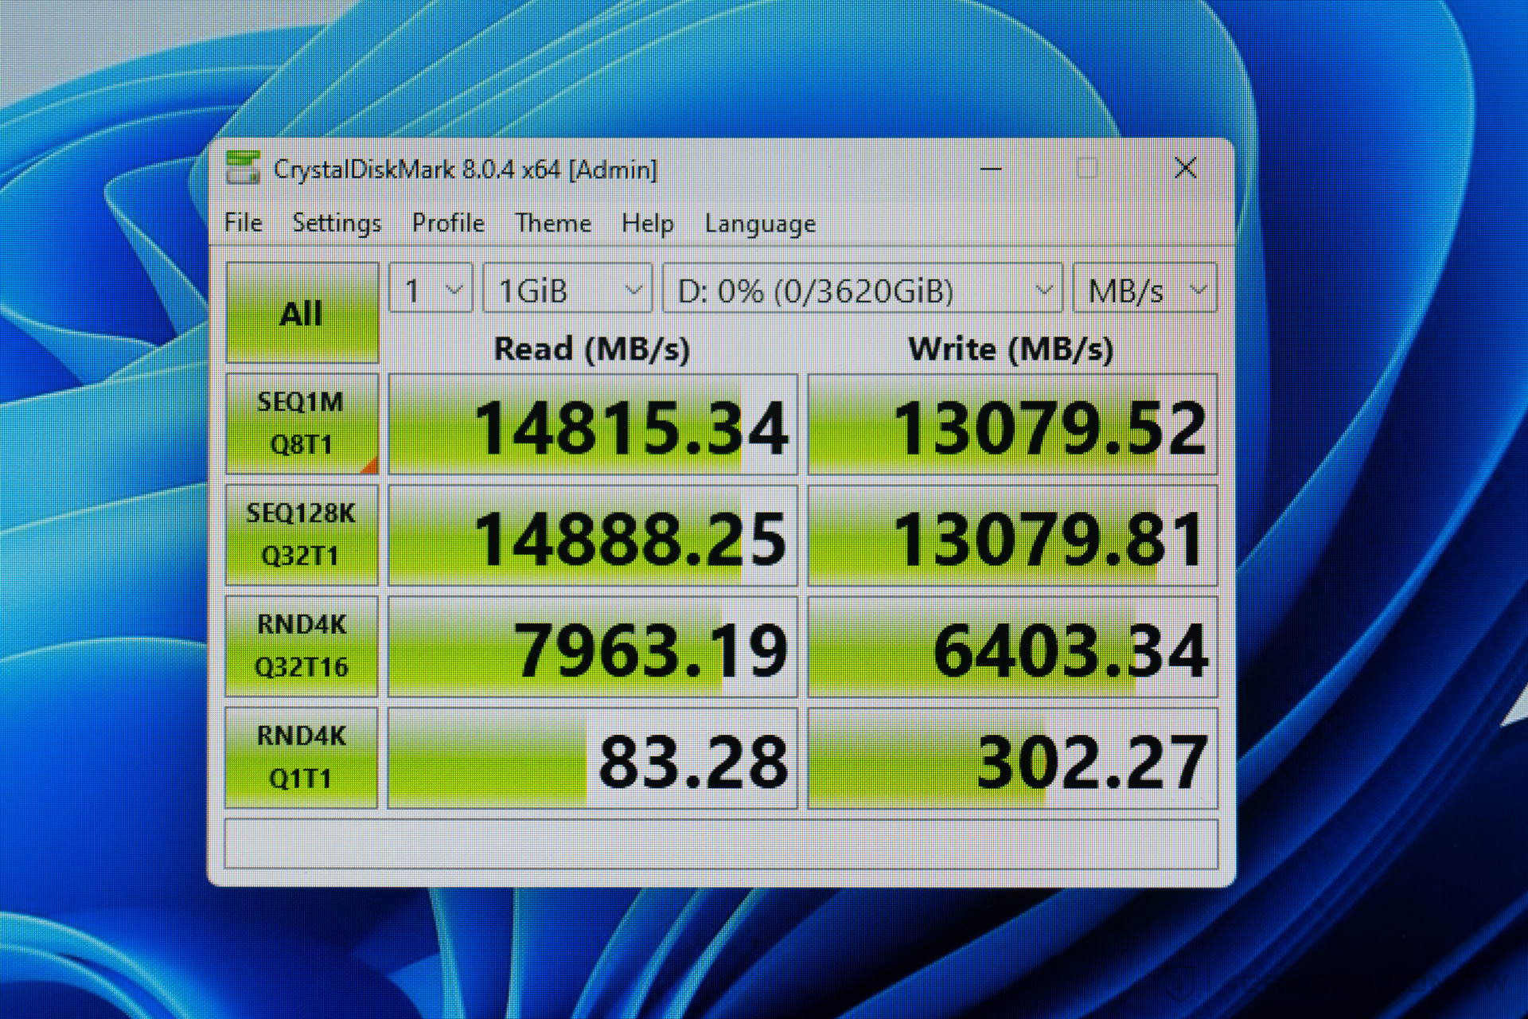Screen dimensions: 1528x1019
Task: Expand the test count dropdown showing 1
Action: click(431, 288)
